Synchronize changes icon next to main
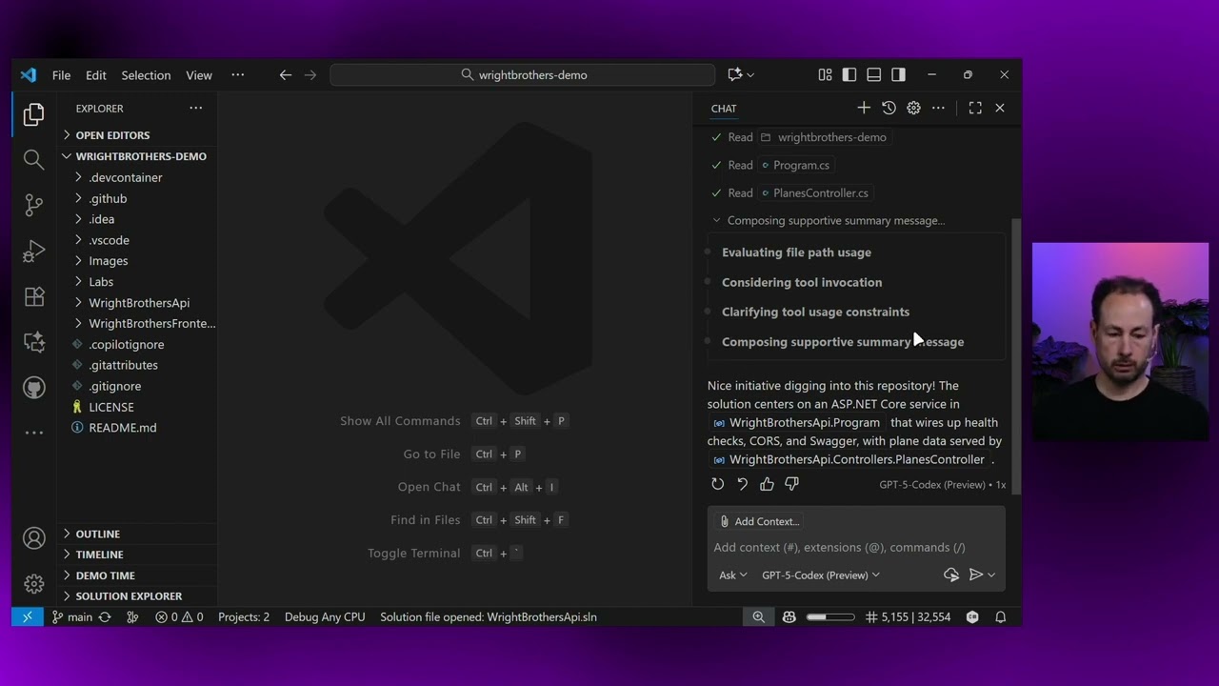The image size is (1219, 686). pyautogui.click(x=105, y=616)
